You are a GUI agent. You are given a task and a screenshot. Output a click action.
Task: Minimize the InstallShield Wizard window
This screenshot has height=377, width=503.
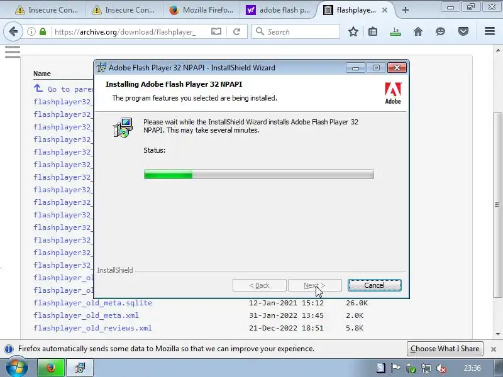[355, 68]
